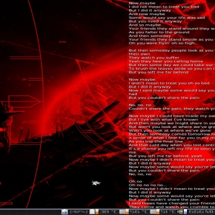Viewport: 215px width, 215px height.
Task: Click lyric line "But you lived it anyway"
Action: click(x=155, y=21)
